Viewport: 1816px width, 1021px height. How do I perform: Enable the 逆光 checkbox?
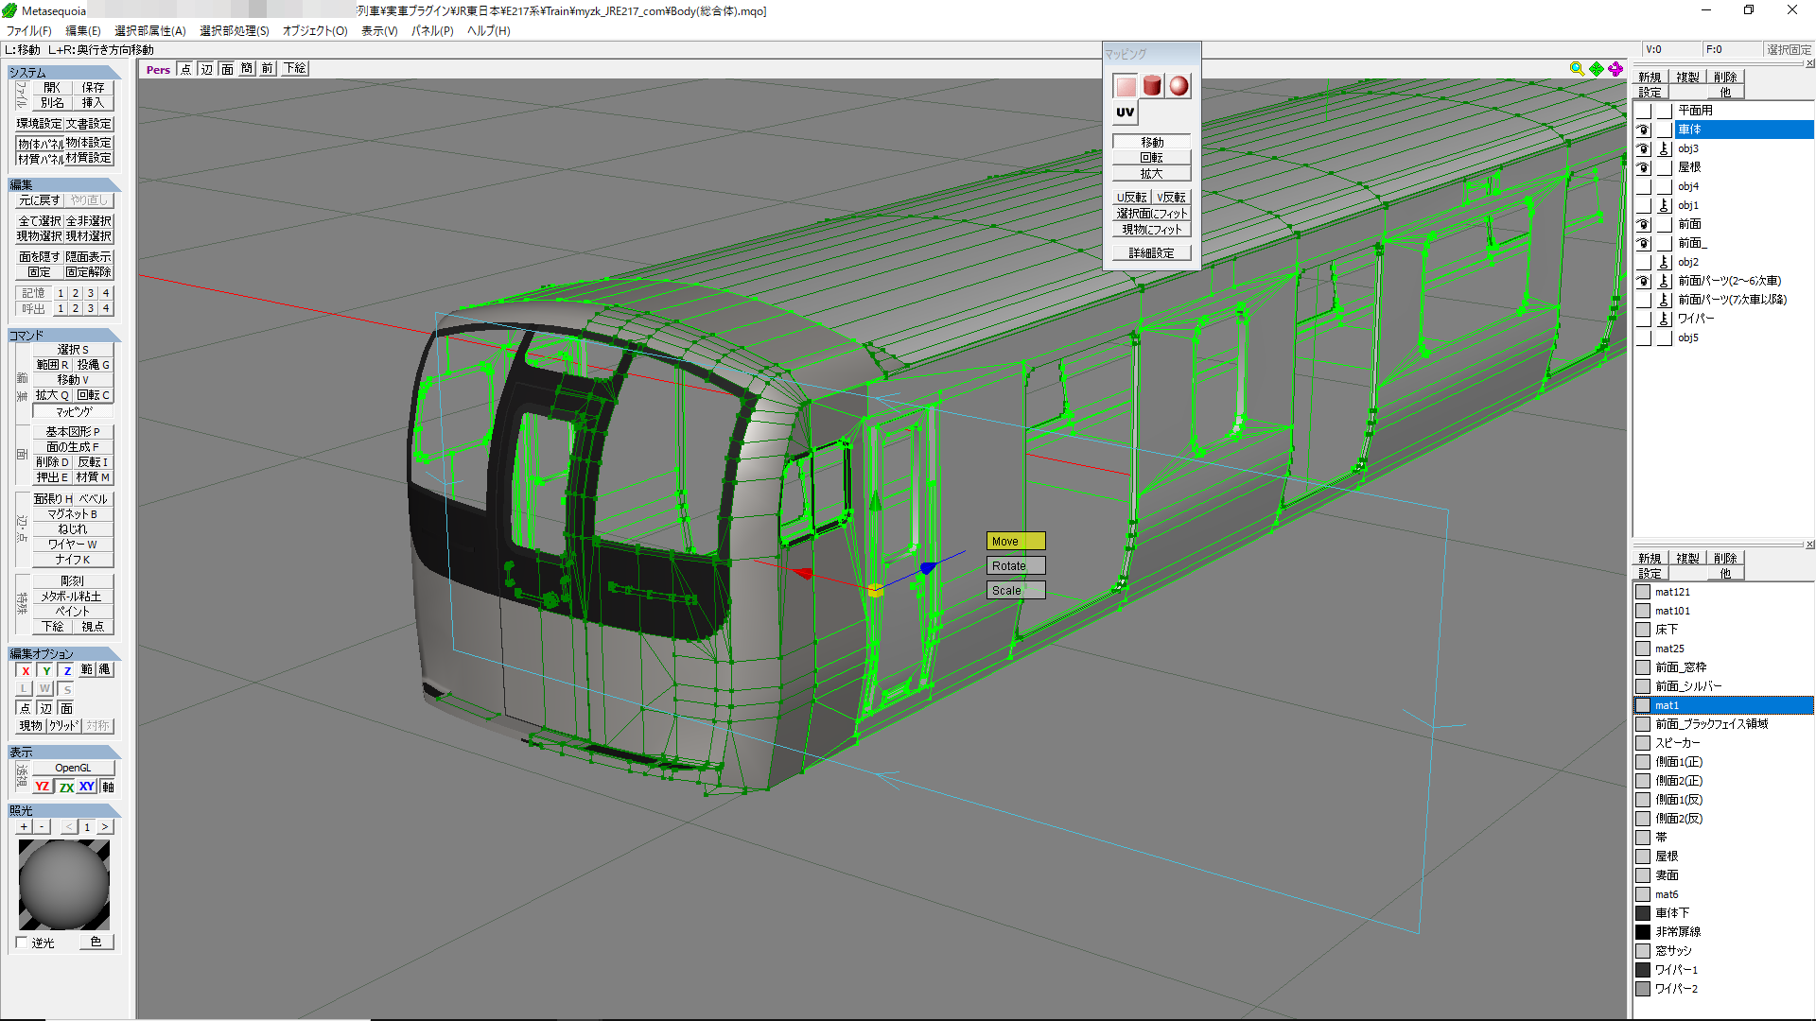pos(22,943)
